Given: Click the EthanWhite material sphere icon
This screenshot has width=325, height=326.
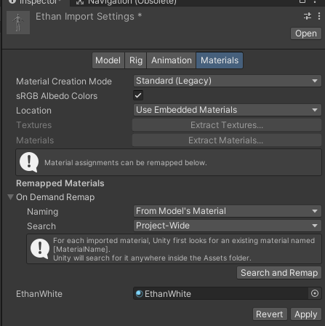Looking at the screenshot, I should click(139, 294).
